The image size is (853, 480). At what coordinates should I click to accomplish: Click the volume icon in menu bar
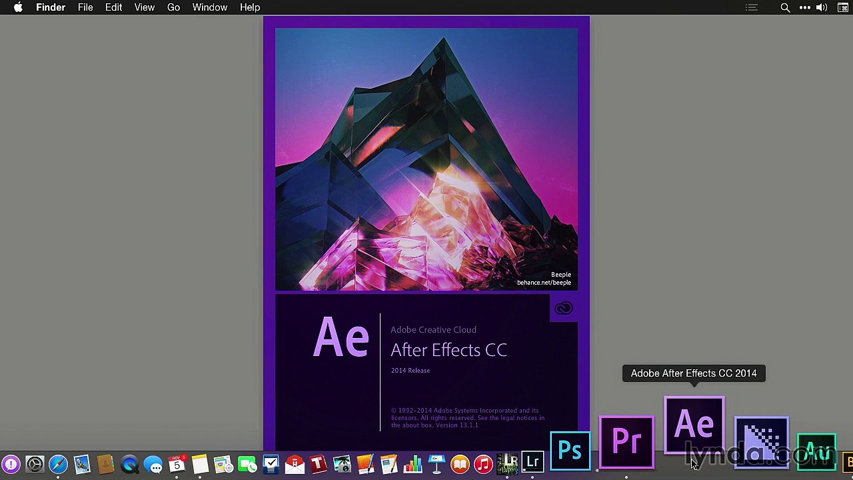pos(822,7)
